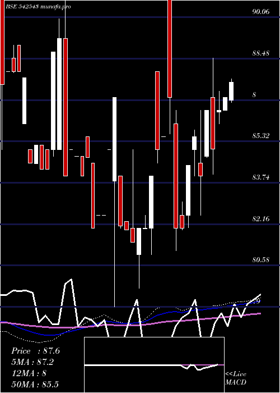The image size is (280, 393).
Task: Click the 85.32 price axis label
Action: pos(261,136)
